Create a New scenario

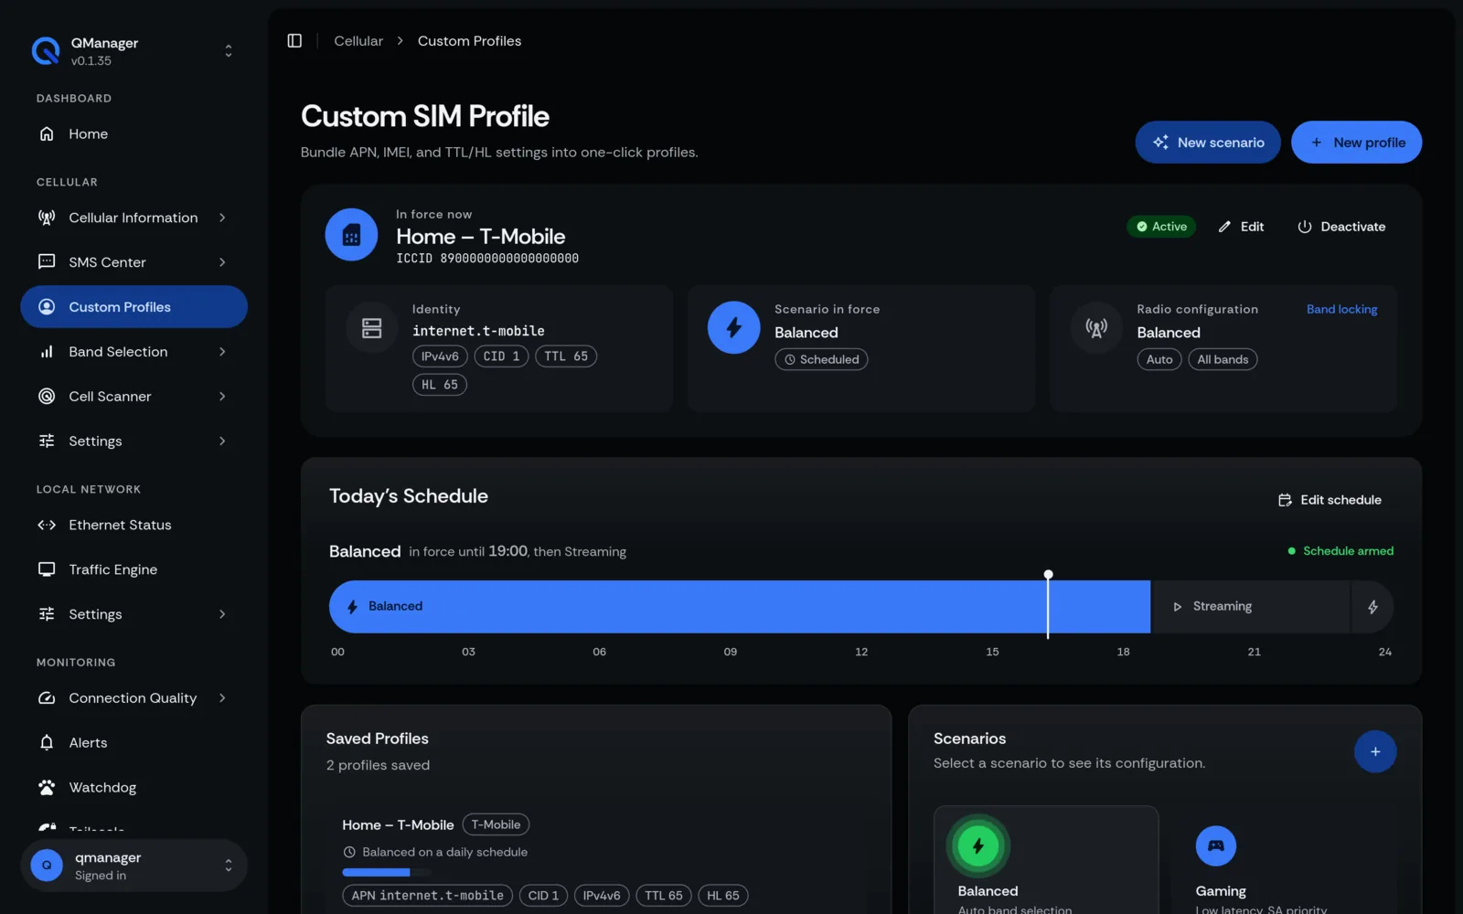(x=1208, y=143)
